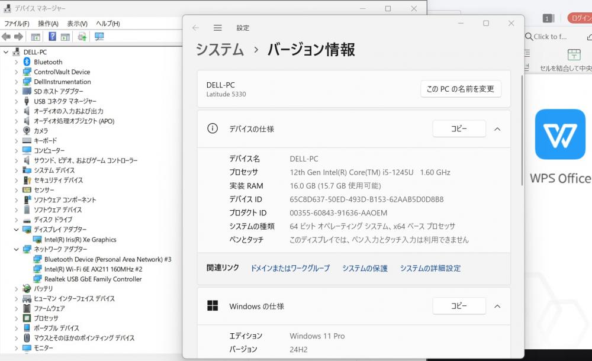Click the ディスク ドライブ drive icon
The height and width of the screenshot is (361, 592).
27,220
